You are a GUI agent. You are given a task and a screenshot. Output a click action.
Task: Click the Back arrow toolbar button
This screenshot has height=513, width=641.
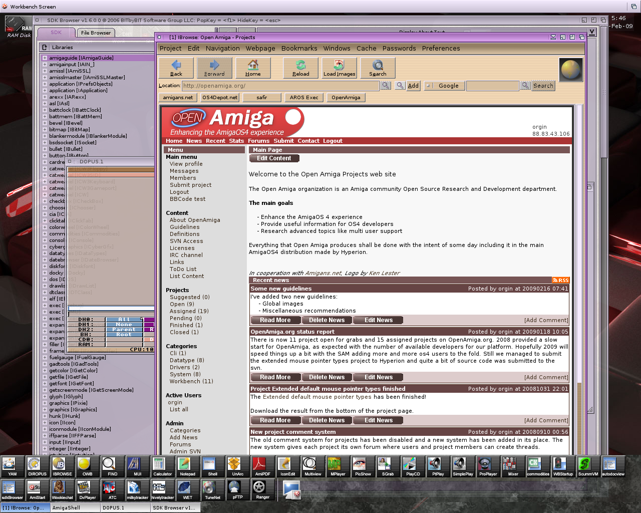(x=176, y=68)
